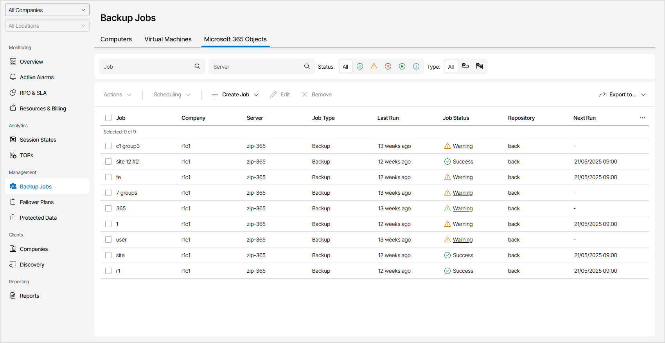Open the All Companies dropdown
The image size is (665, 343).
click(47, 10)
